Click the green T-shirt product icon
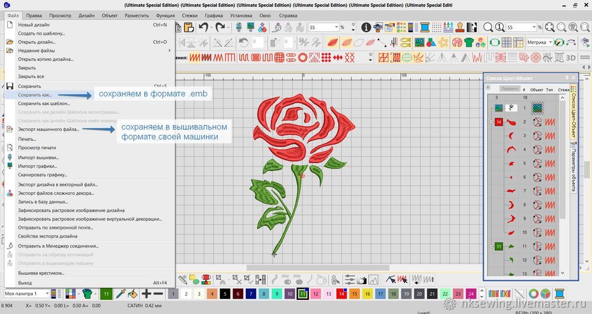Screen dimensions: 592x314 pos(469,42)
